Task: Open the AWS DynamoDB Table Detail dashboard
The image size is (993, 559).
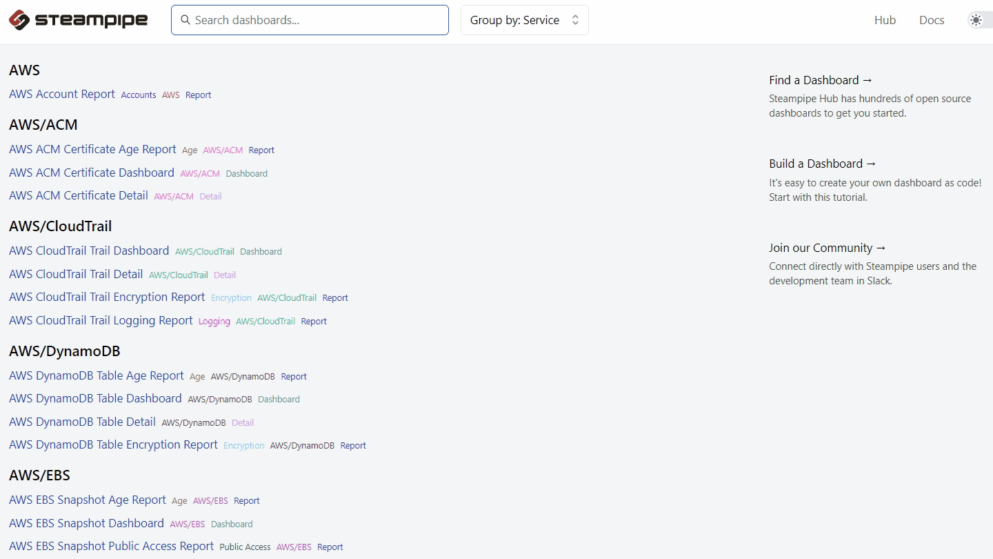Action: (x=82, y=422)
